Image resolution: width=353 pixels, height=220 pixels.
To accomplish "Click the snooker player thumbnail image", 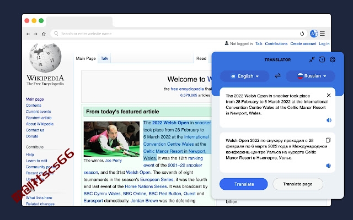I will pos(111,139).
